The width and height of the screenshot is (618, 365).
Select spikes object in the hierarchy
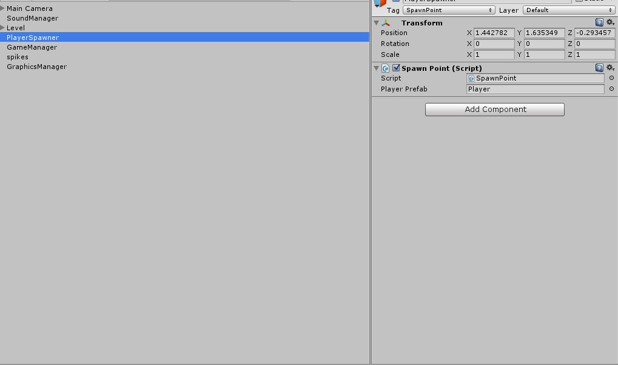18,57
